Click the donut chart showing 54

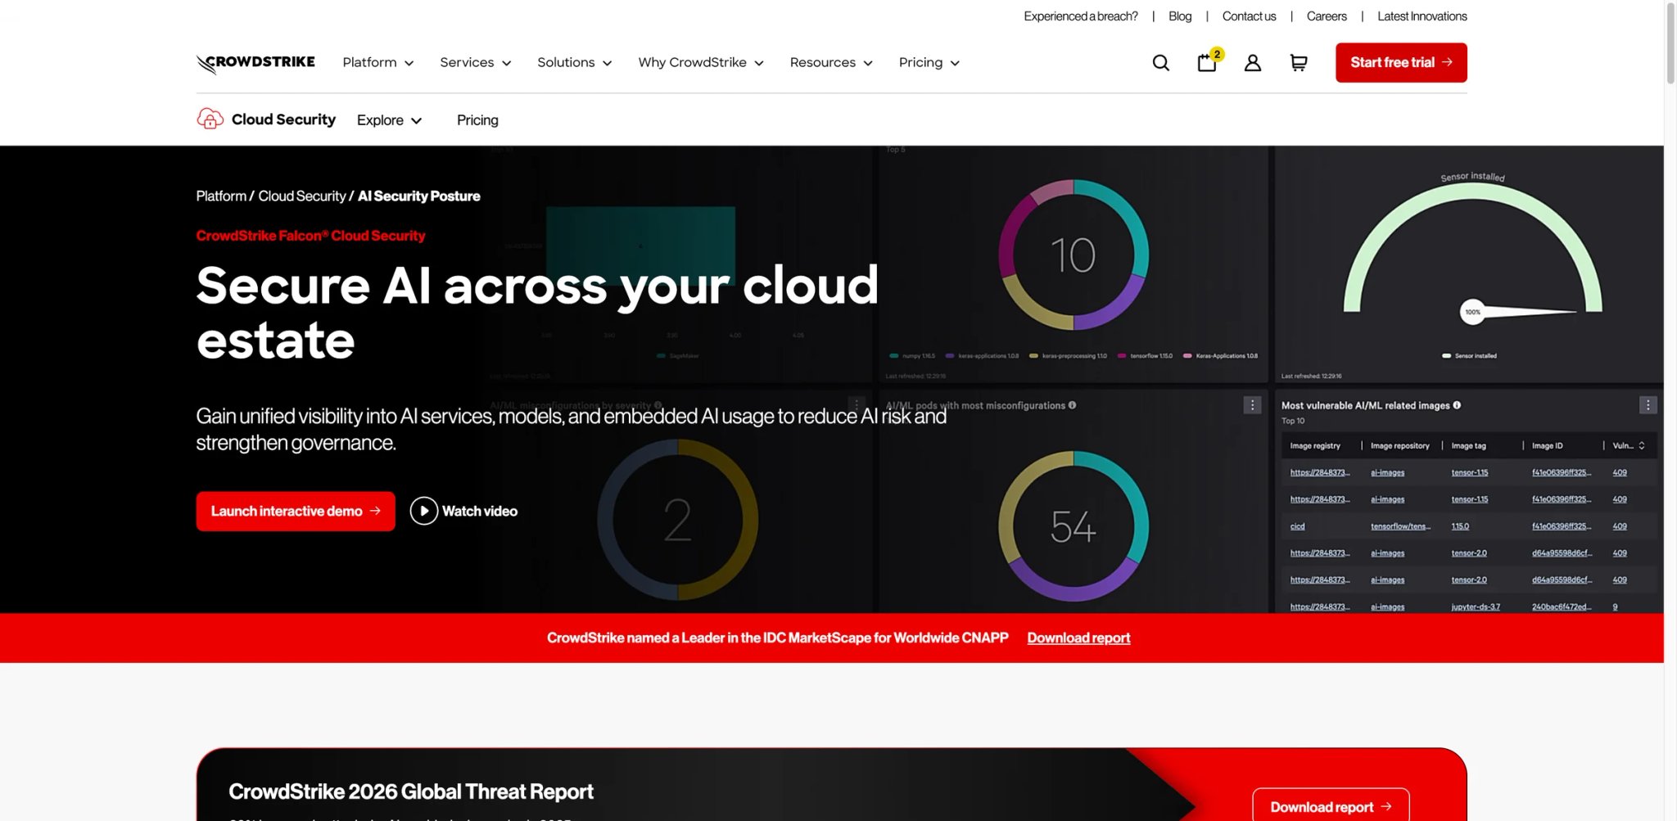click(x=1073, y=526)
